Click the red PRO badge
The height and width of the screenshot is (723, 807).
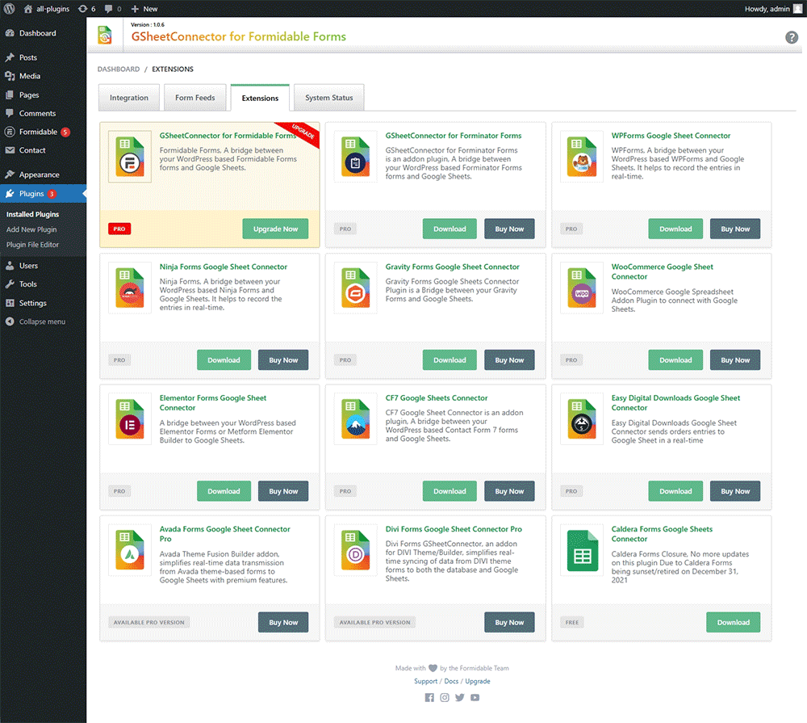[119, 229]
